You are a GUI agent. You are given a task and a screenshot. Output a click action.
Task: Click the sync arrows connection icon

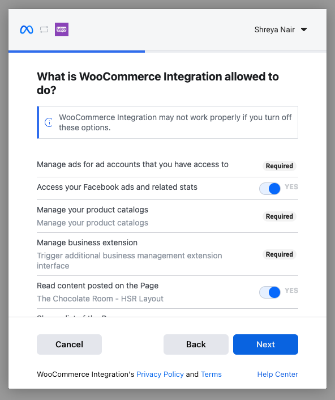tap(44, 29)
